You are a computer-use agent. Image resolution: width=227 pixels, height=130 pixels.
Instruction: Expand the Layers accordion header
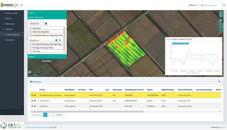[47, 13]
